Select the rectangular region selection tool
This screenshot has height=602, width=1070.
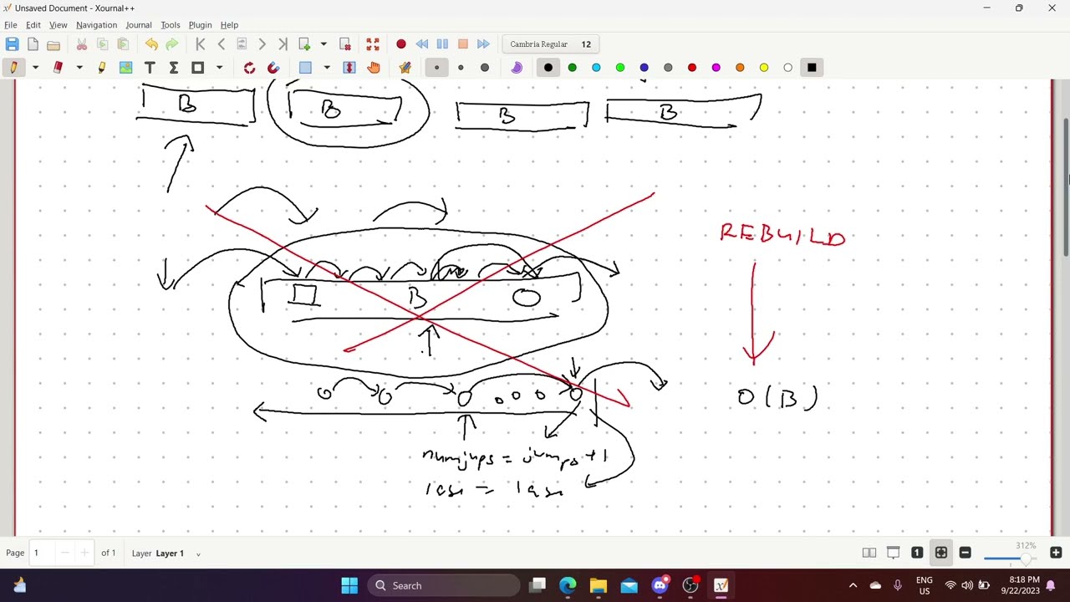[x=305, y=68]
